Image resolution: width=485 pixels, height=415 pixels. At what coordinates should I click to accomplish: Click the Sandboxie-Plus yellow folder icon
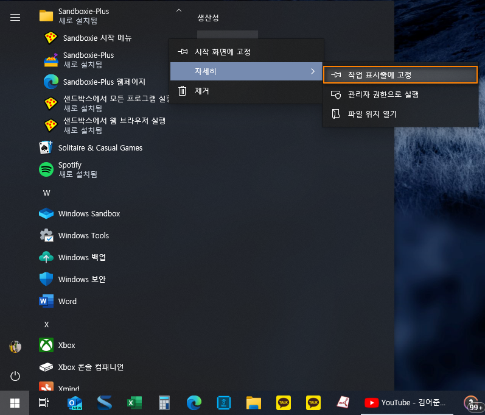tap(46, 16)
